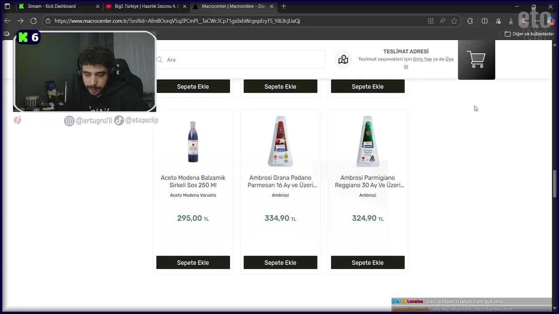Screen dimensions: 559x314
Task: Go forward to next page
Action: pyautogui.click(x=20, y=20)
